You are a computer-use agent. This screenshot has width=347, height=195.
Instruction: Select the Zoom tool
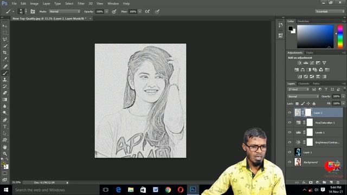(x=5, y=154)
